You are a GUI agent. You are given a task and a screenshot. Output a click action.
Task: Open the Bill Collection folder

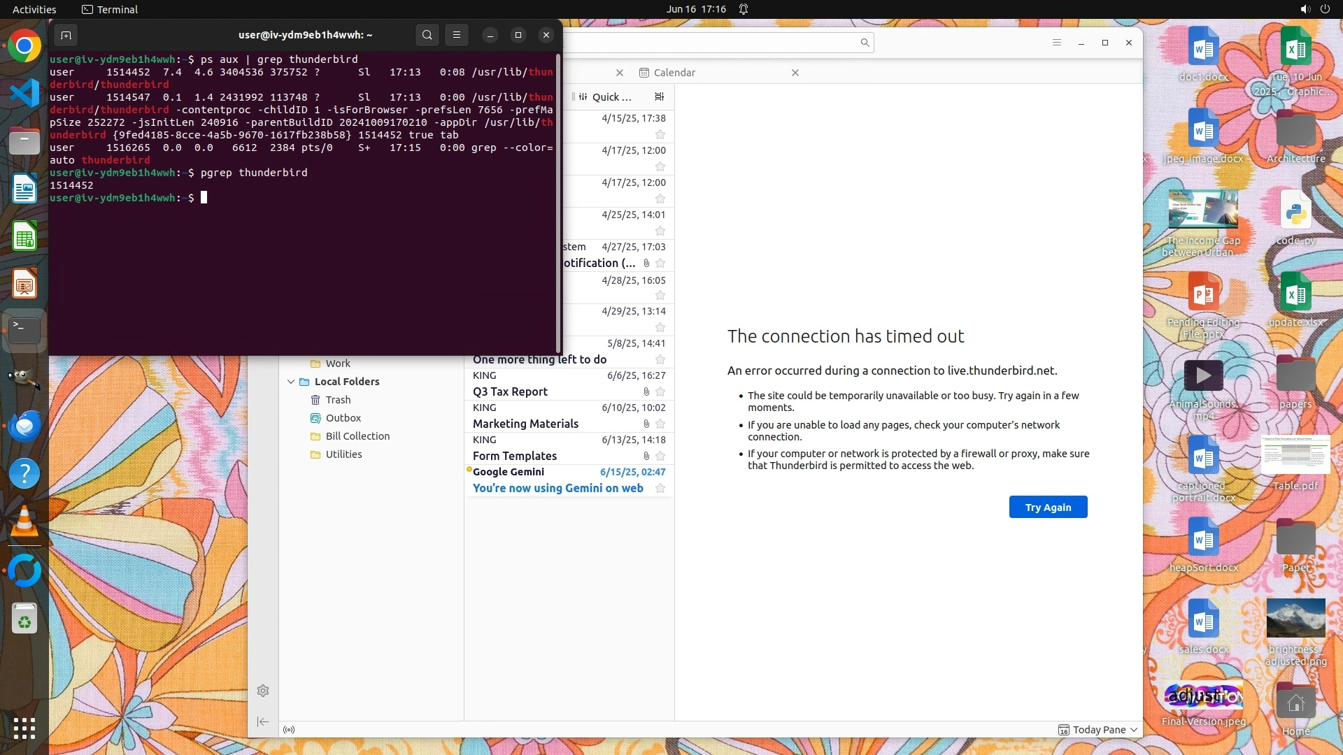click(x=357, y=436)
